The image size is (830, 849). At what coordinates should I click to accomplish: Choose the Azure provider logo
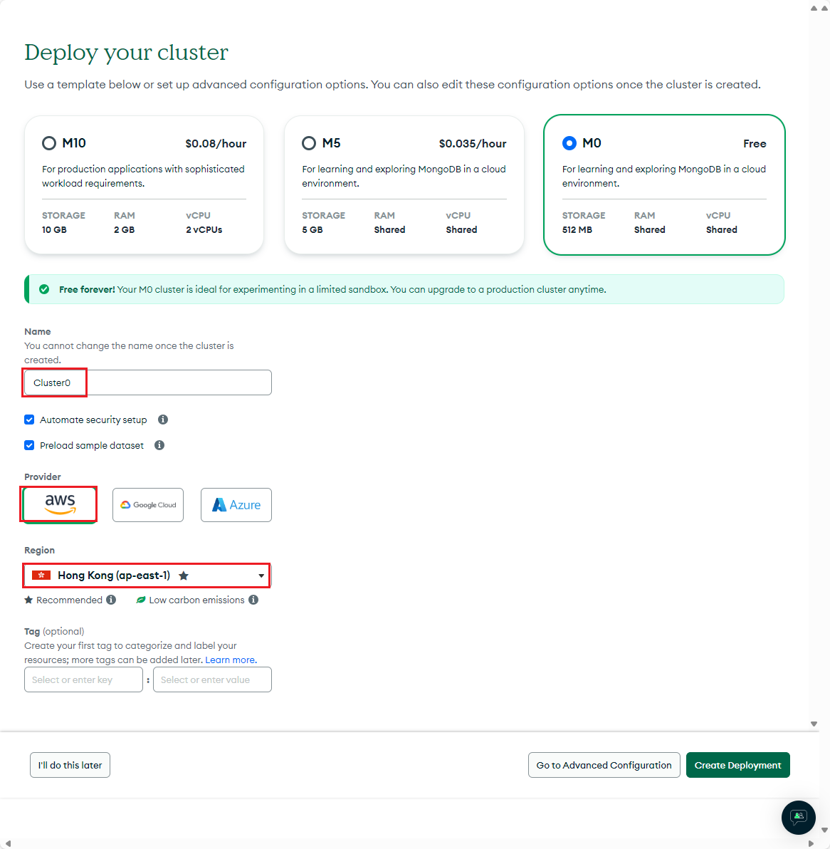[x=236, y=505]
